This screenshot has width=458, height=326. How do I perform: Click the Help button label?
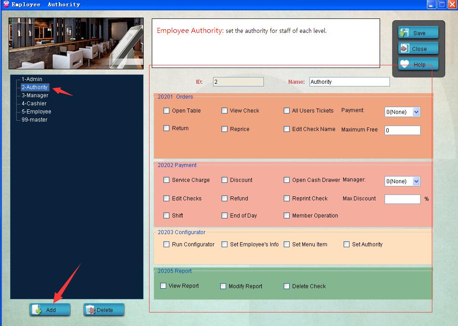coord(419,64)
